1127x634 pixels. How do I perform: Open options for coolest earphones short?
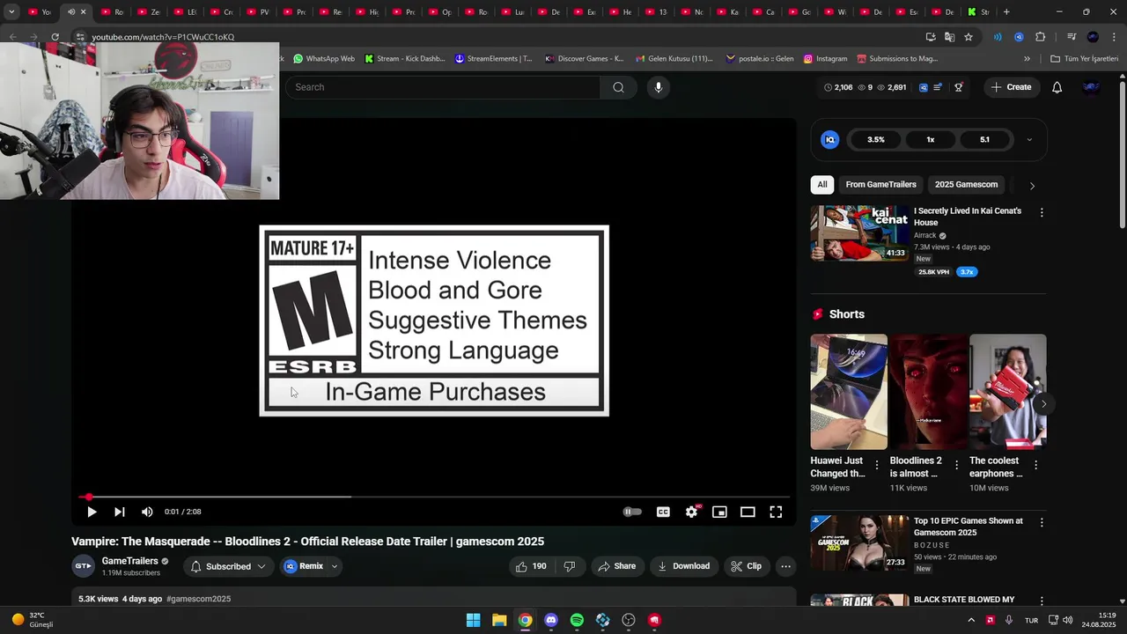[1035, 465]
